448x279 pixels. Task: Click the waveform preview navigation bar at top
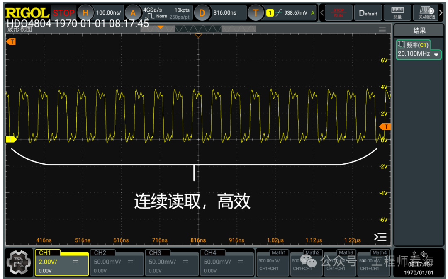click(x=198, y=29)
